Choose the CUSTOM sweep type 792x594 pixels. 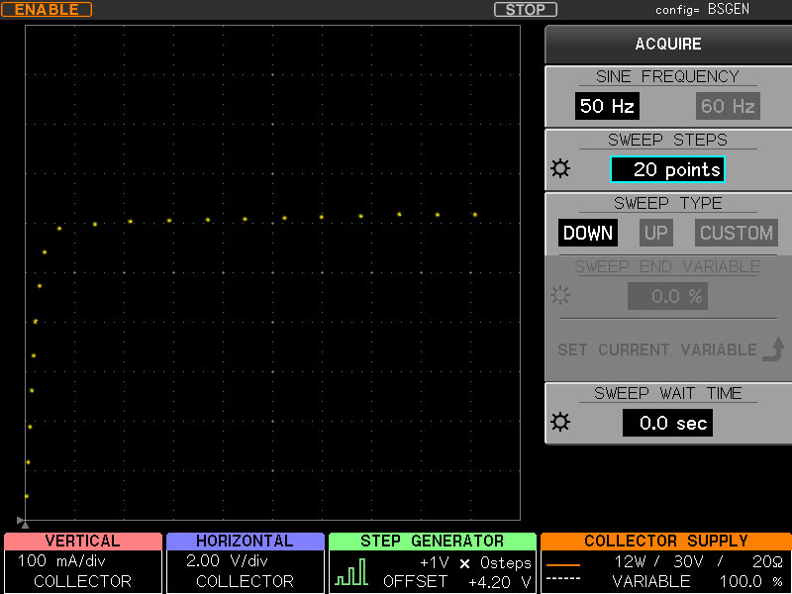tap(736, 233)
